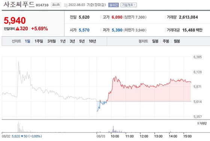Open the 기업개요 dropdown
This screenshot has width=210, height=141.
point(129,5)
